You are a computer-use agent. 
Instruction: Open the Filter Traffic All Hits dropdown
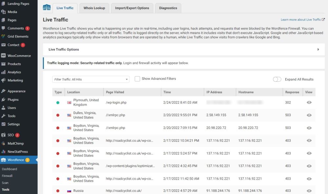tap(91, 79)
